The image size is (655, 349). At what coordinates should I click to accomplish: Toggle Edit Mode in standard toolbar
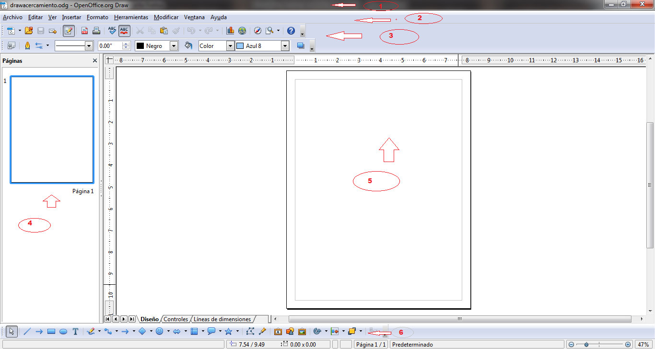69,31
